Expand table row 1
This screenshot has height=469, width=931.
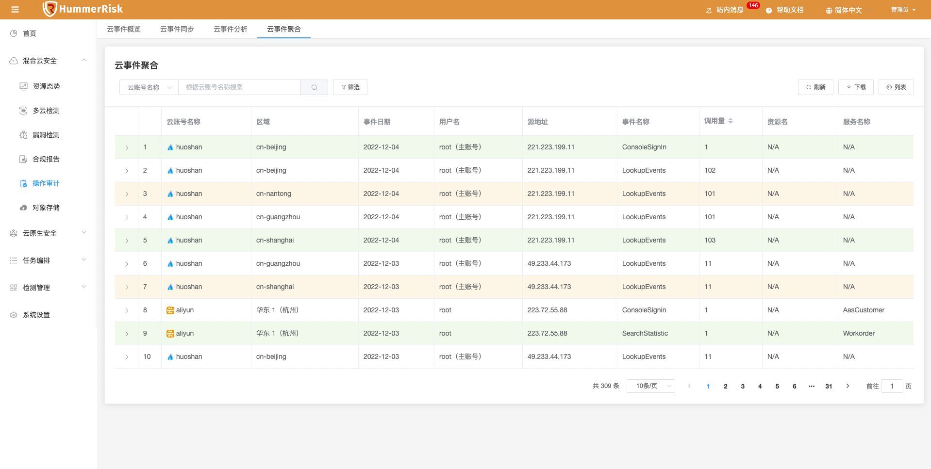127,147
